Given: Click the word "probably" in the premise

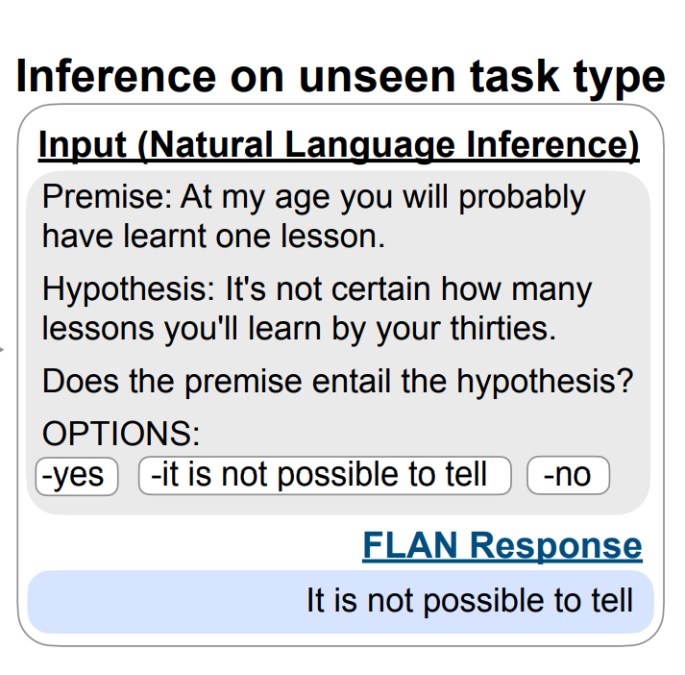Looking at the screenshot, I should pos(522,198).
